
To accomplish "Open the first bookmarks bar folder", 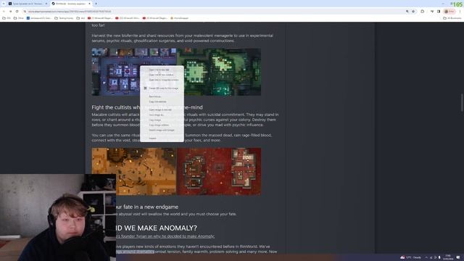I will (7, 18).
